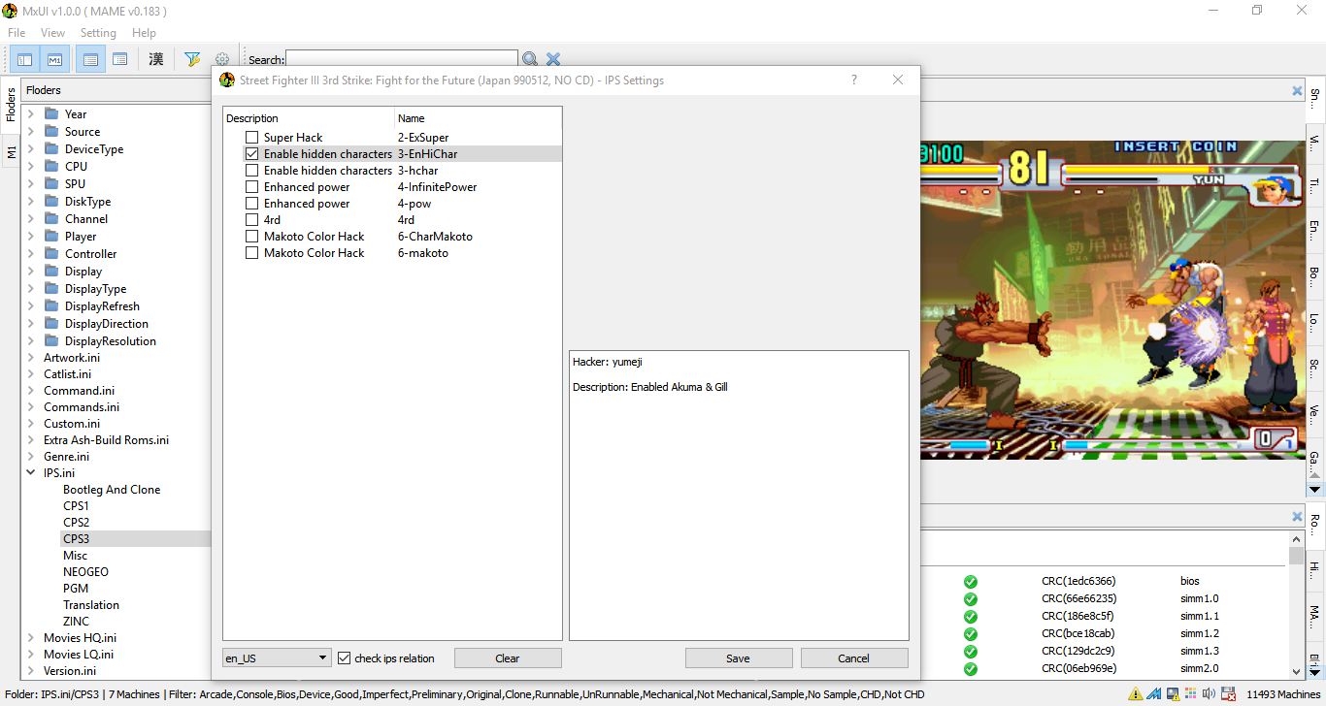
Task: Click the Description column header
Action: pos(309,118)
